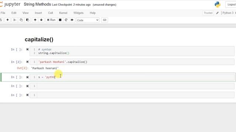Click the Python 3 kernel name
Image resolution: width=236 pixels, height=132 pixels.
click(228, 13)
